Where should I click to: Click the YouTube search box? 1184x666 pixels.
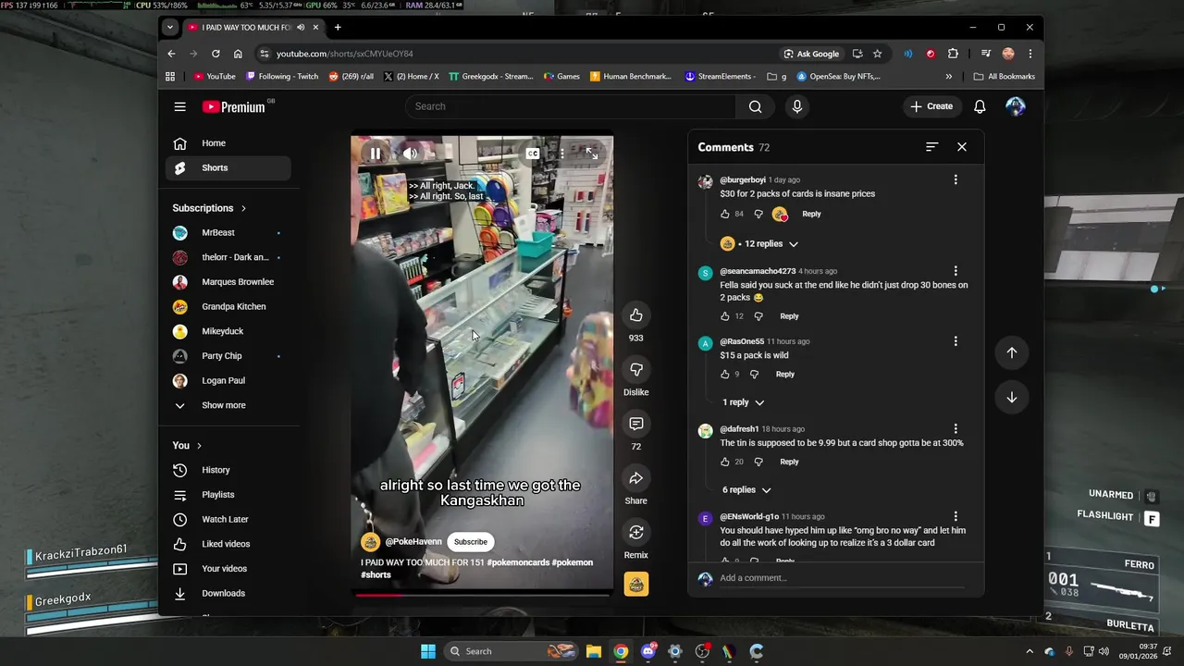[x=570, y=106]
